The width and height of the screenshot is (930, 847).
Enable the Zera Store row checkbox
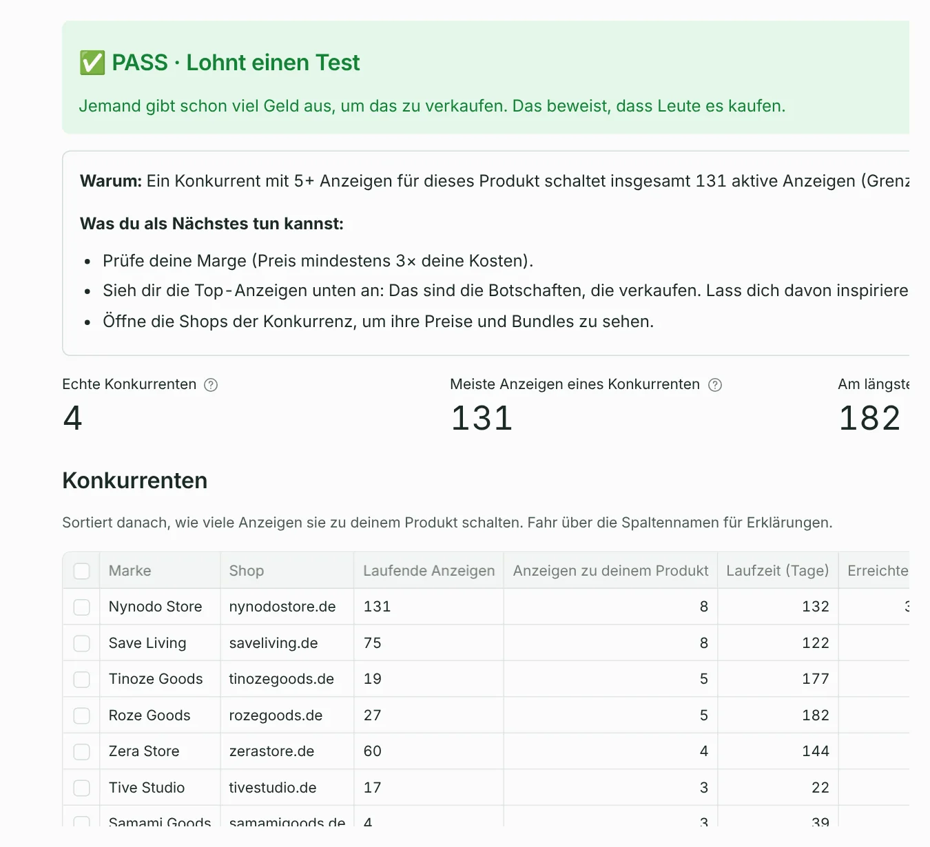pos(82,751)
